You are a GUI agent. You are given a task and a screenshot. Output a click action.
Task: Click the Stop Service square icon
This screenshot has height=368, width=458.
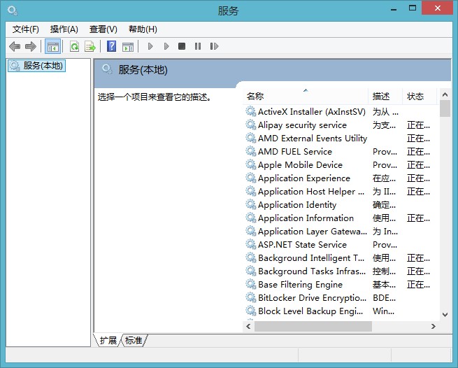coord(182,46)
